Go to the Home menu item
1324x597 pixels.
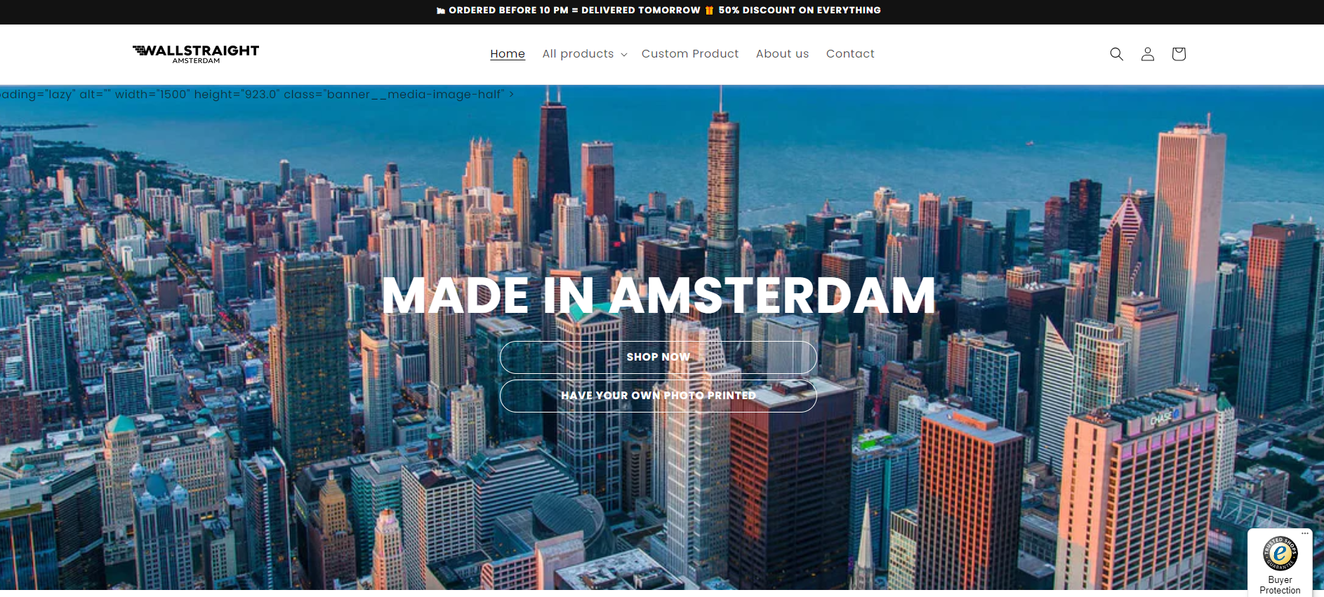tap(508, 54)
